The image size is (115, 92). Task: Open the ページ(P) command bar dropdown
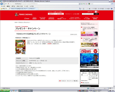[x=95, y=8]
